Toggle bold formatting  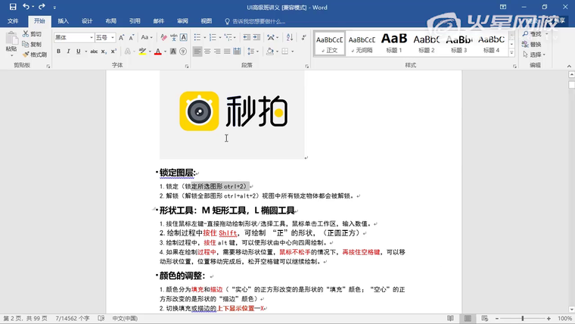[x=58, y=51]
